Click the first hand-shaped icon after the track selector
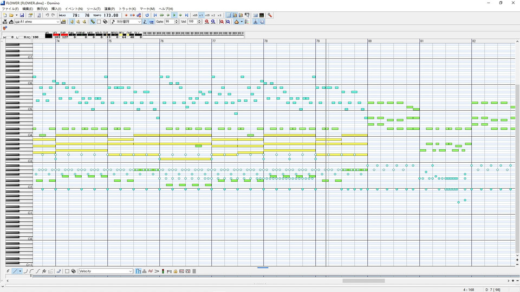This screenshot has width=520, height=292. point(72,22)
